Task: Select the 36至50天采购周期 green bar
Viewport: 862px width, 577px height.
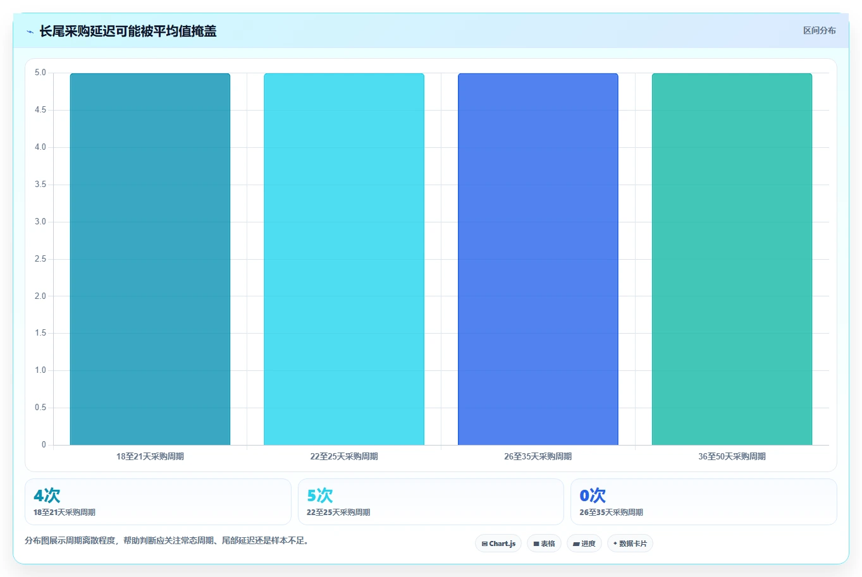Action: pyautogui.click(x=732, y=259)
